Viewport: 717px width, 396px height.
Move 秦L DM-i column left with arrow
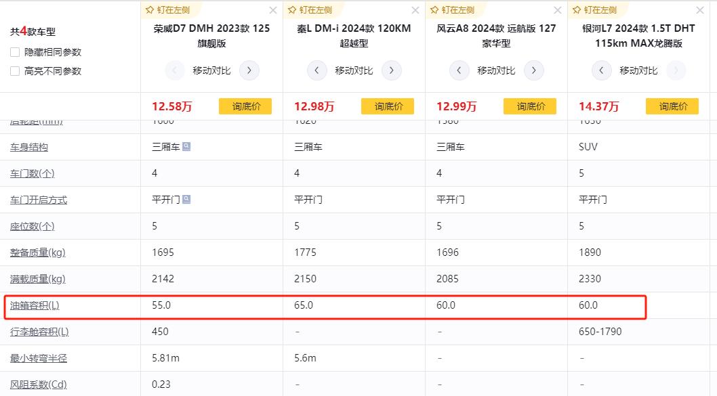tap(317, 70)
